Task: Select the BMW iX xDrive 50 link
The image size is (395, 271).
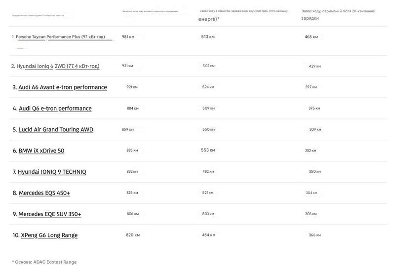Action: click(x=41, y=151)
